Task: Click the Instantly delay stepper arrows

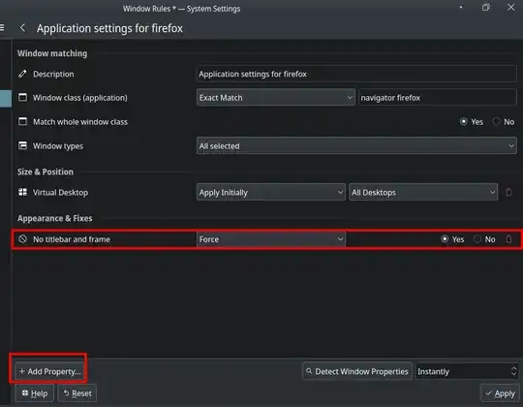Action: pyautogui.click(x=513, y=371)
